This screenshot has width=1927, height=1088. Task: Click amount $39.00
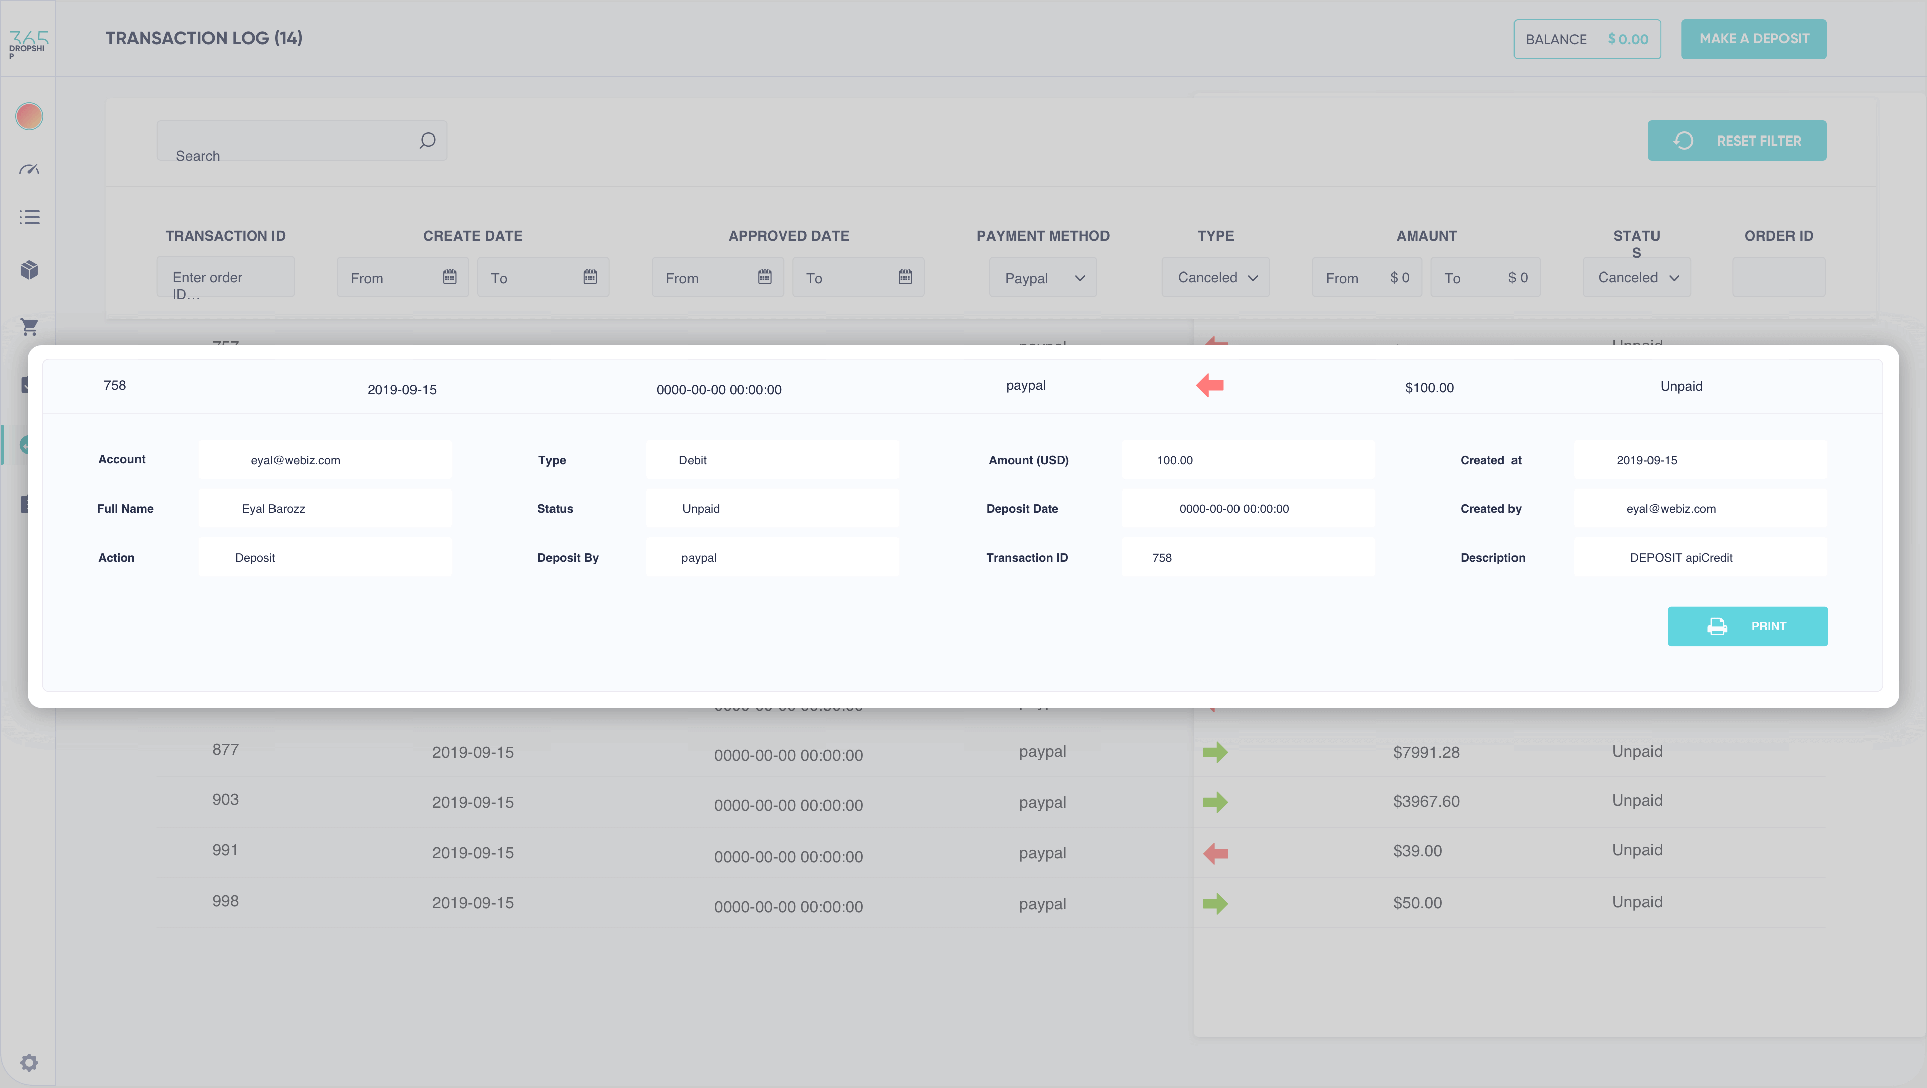coord(1417,851)
